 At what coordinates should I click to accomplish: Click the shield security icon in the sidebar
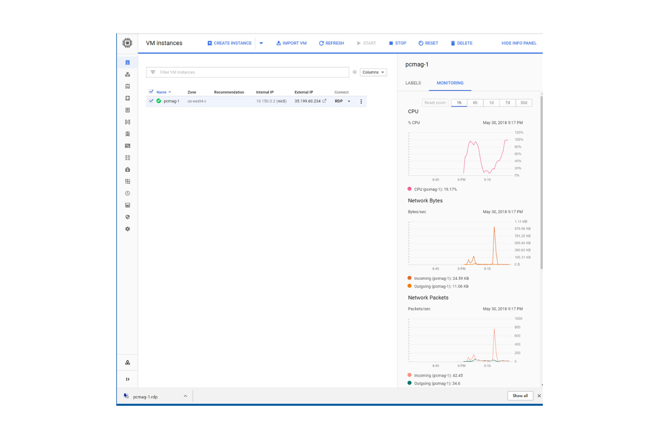pos(128,217)
